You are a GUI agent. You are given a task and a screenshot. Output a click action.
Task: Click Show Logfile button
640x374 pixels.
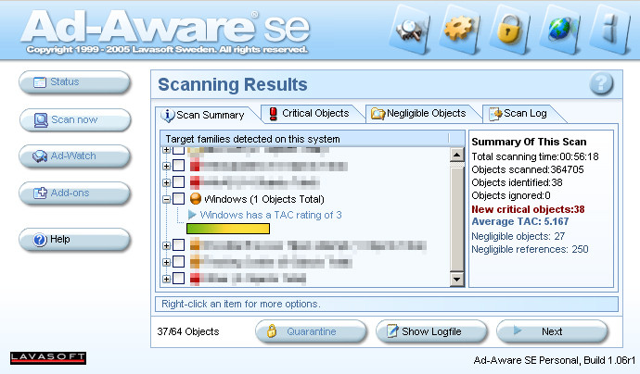coord(431,331)
